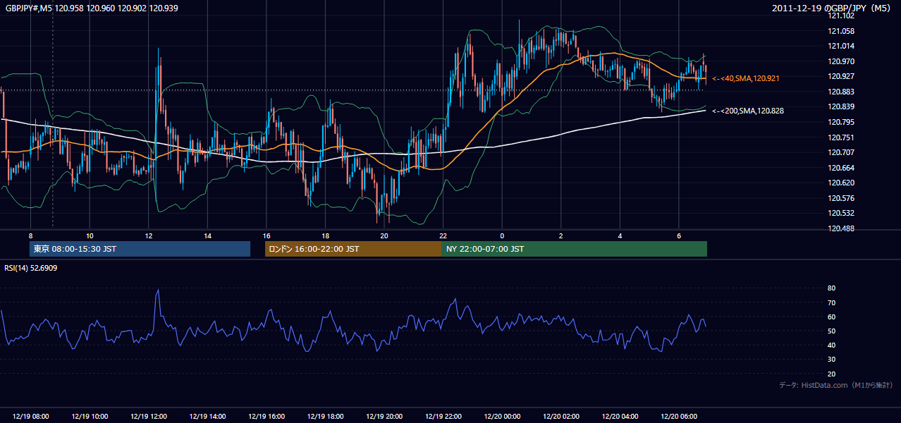The height and width of the screenshot is (423, 901).
Task: Click price axis label 121.014
Action: 841,46
